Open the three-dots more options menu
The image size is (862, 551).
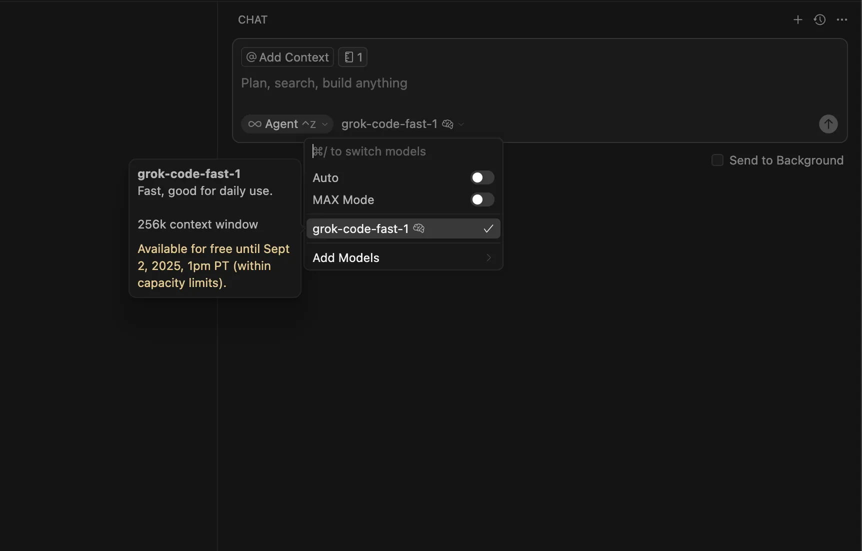tap(842, 20)
